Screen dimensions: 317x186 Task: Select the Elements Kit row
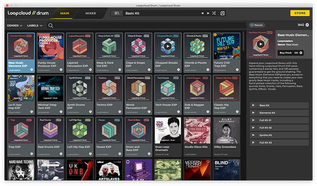coord(279,113)
